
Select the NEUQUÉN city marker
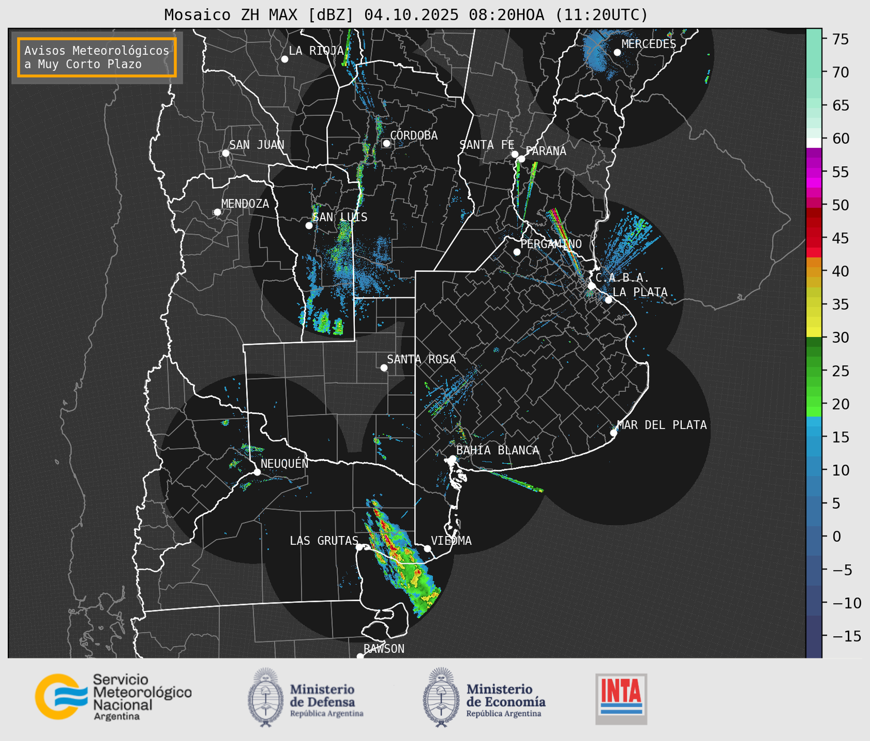click(257, 472)
